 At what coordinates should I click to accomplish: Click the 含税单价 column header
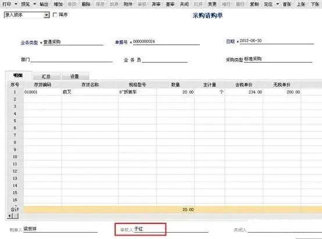tap(244, 85)
